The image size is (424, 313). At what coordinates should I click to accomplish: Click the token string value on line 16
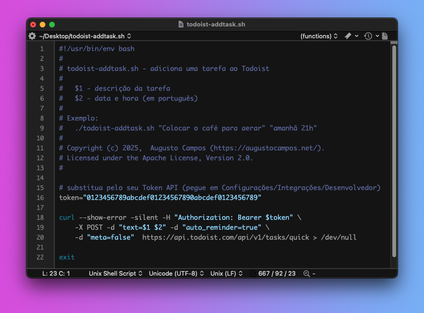(172, 198)
